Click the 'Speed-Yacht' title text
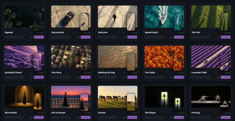This screenshot has height=121, width=235. [151, 32]
